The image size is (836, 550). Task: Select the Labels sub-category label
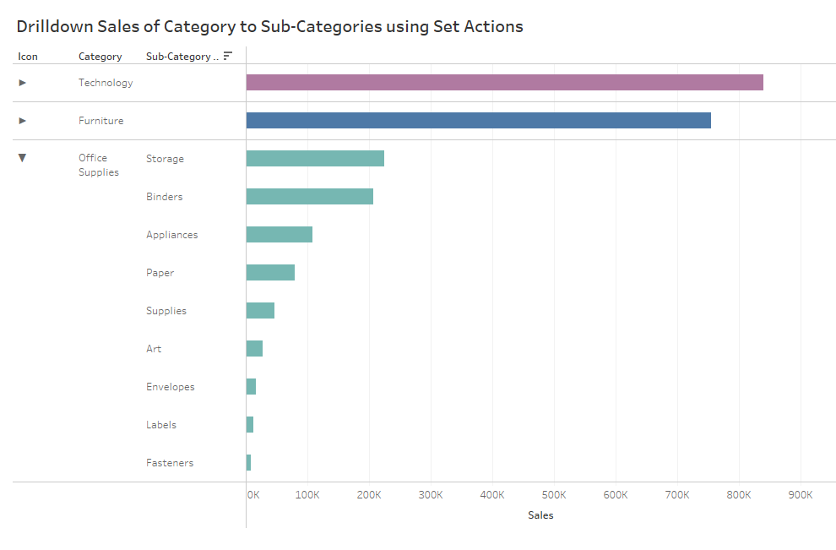click(161, 425)
